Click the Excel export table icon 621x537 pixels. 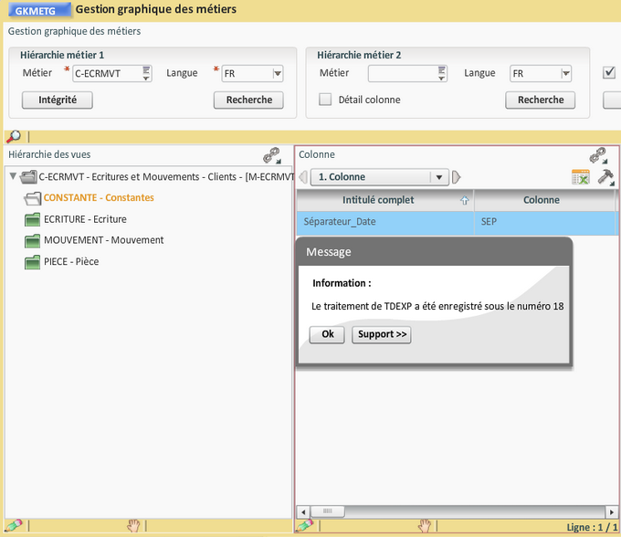[x=580, y=177]
